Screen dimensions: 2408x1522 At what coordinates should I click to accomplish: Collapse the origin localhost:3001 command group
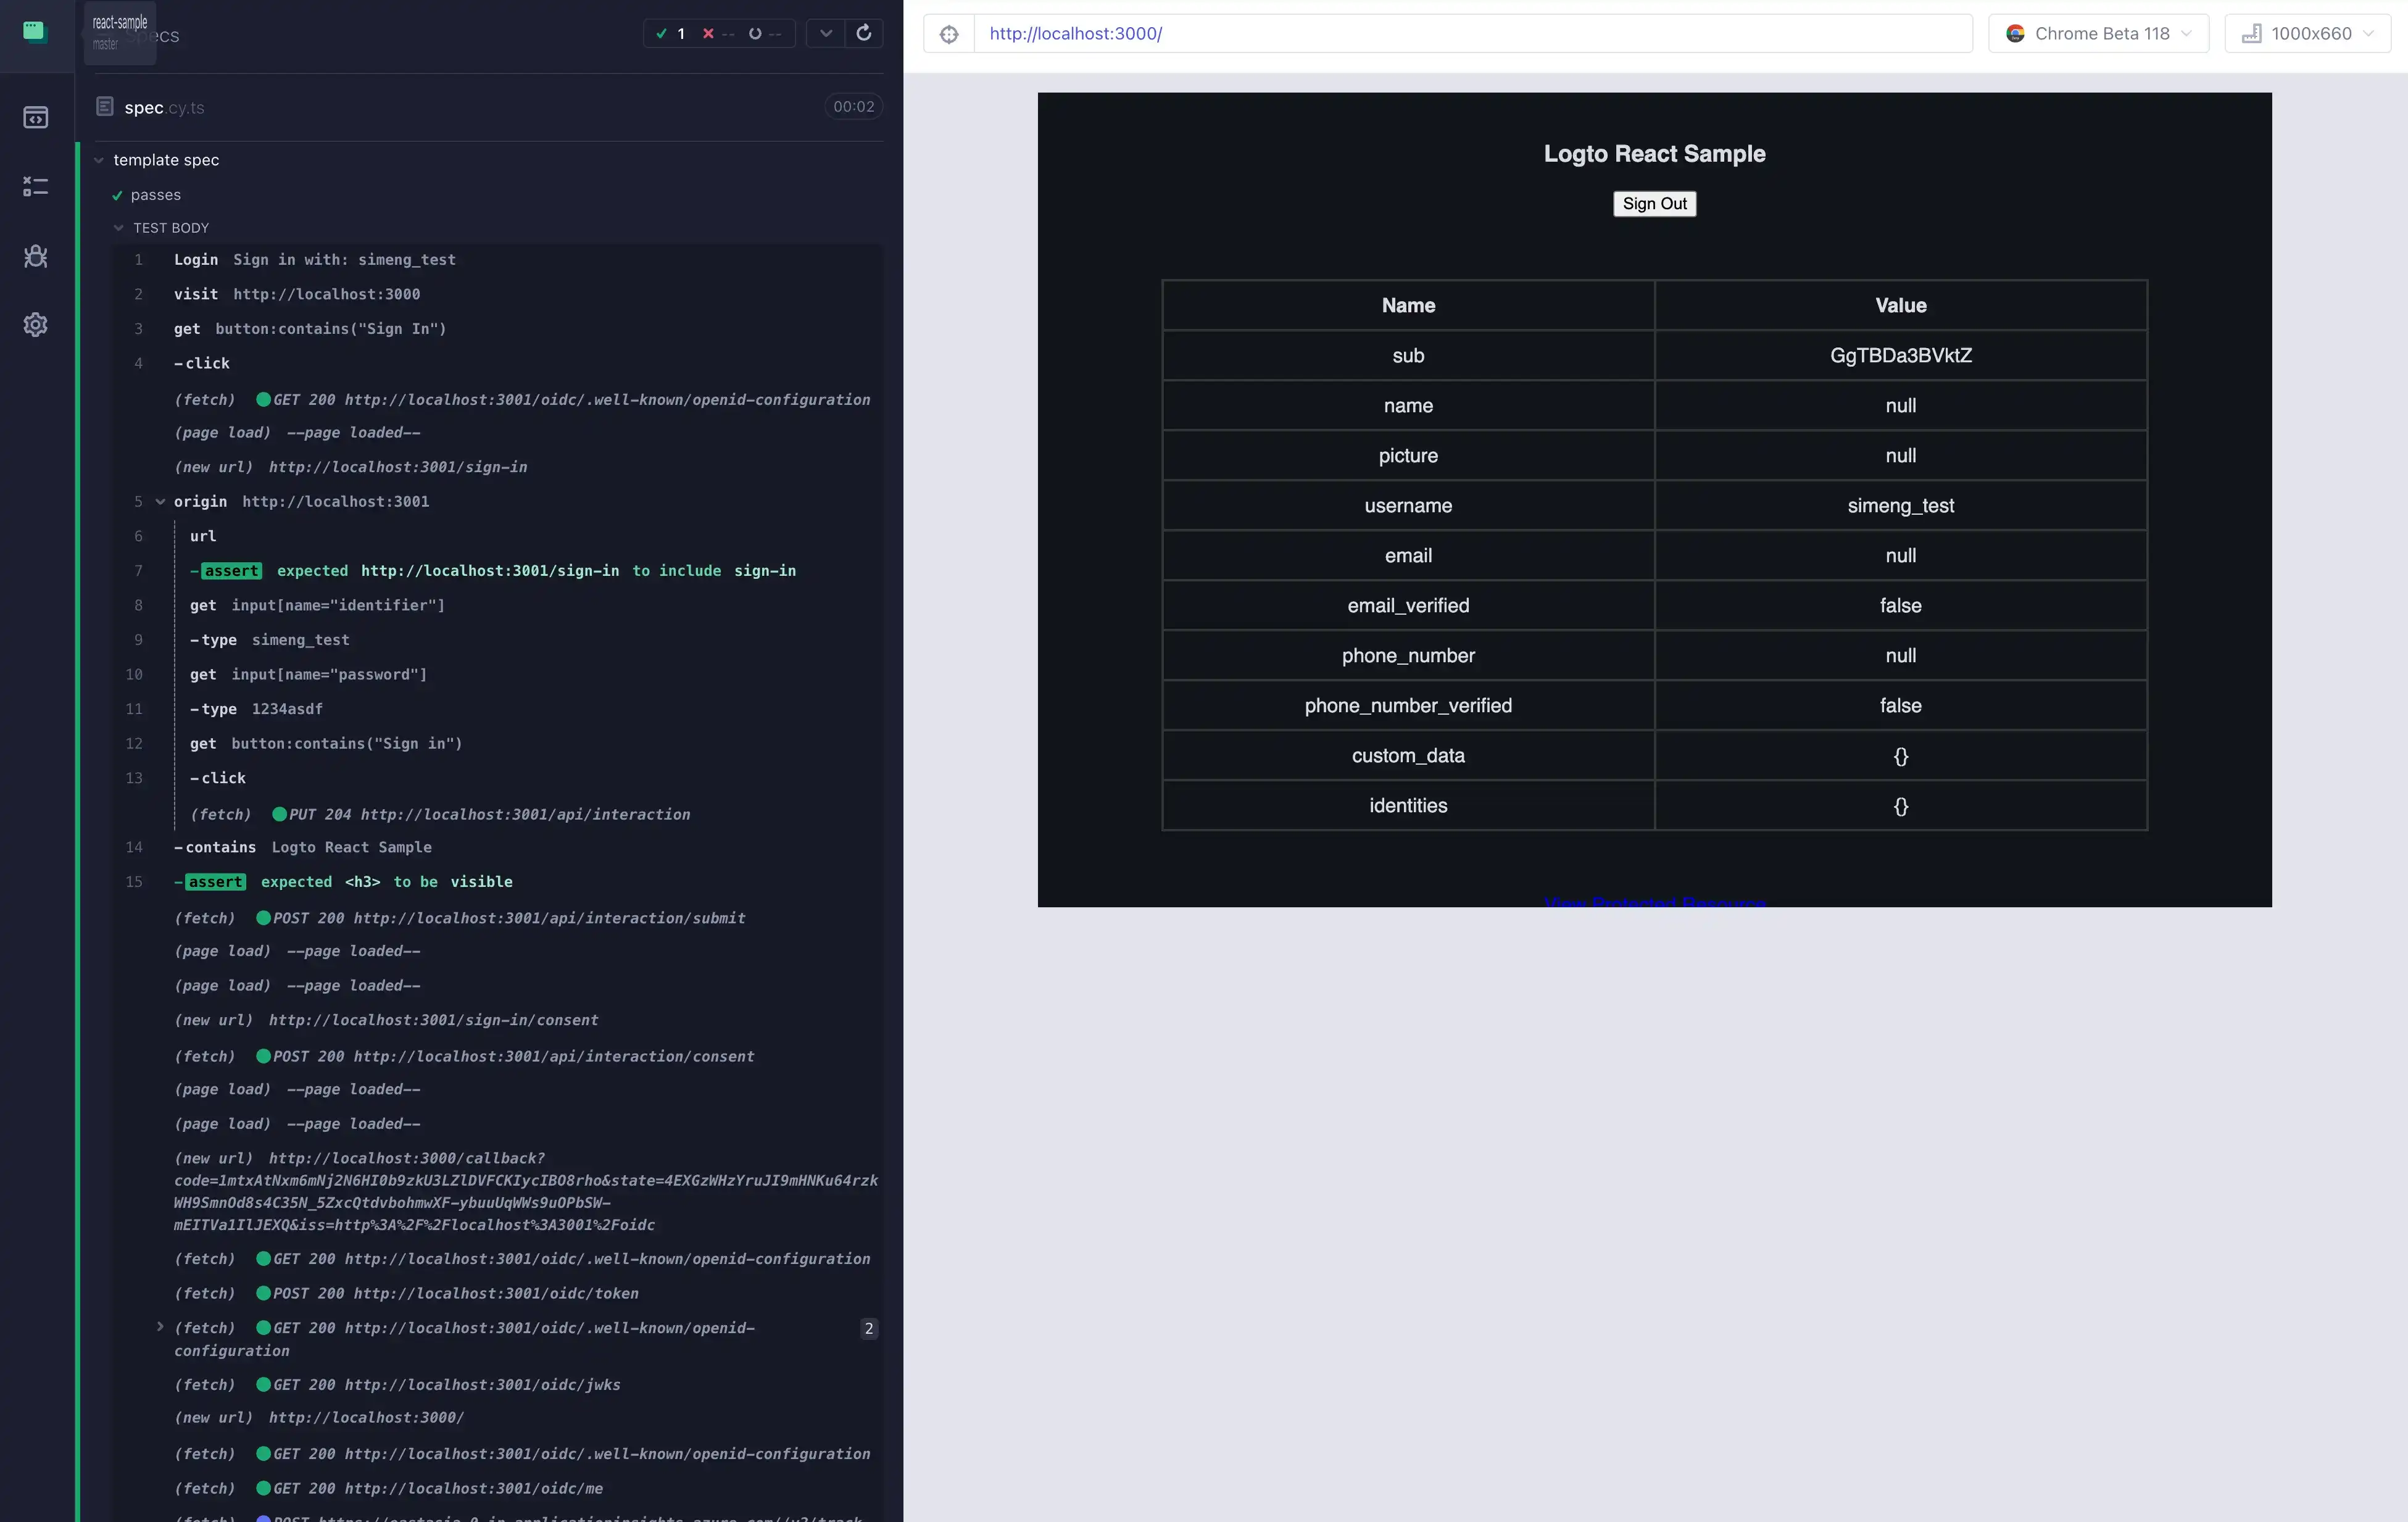tap(160, 501)
